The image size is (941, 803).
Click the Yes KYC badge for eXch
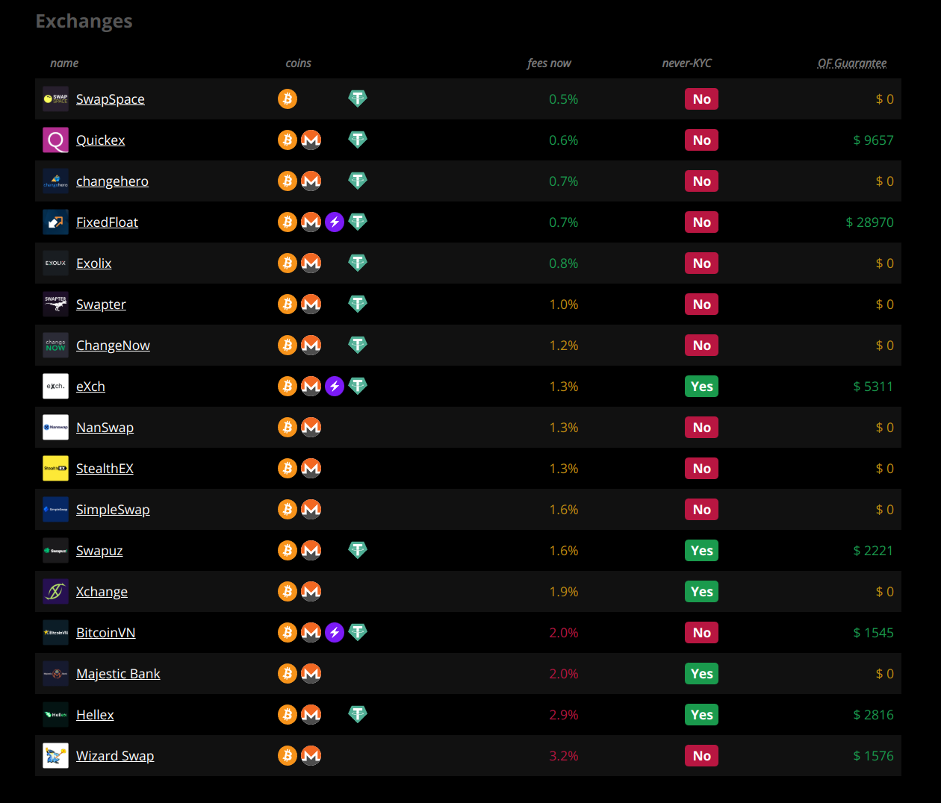click(702, 387)
